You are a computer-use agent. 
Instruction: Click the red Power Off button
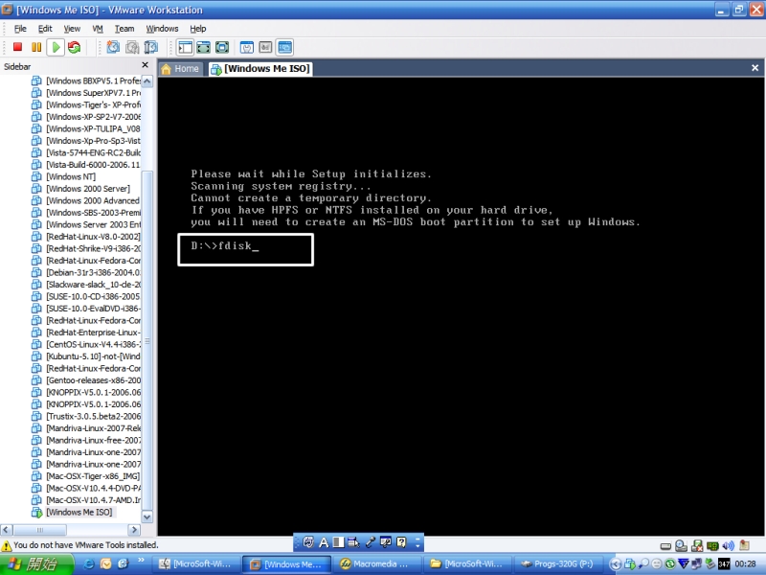[17, 47]
